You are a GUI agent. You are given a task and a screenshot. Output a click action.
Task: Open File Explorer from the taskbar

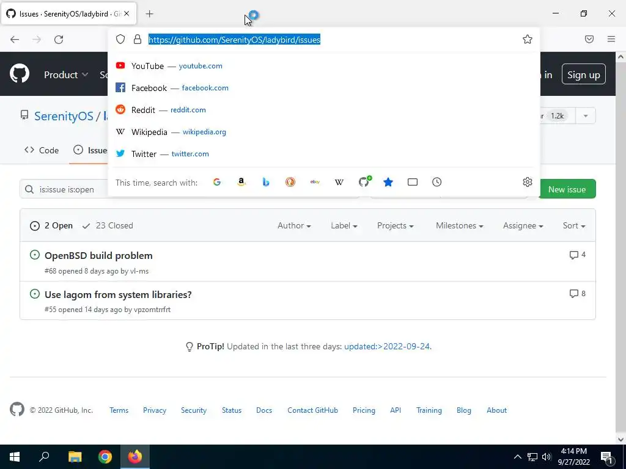point(75,457)
